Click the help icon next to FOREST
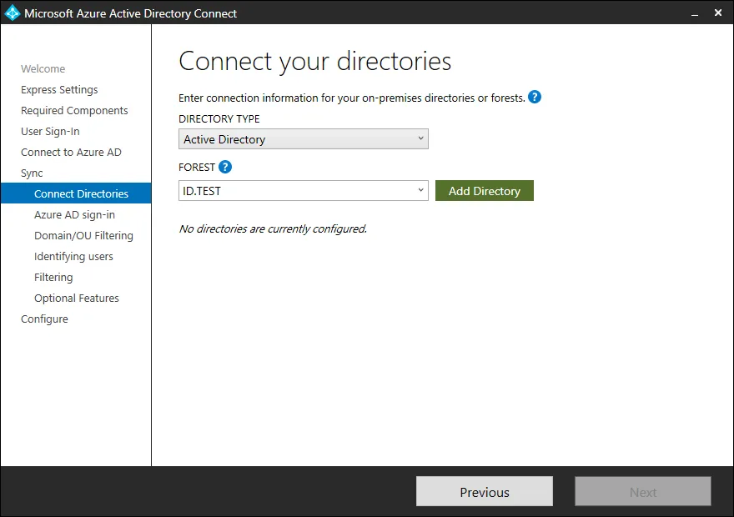Screen dimensions: 734x517 click(224, 167)
